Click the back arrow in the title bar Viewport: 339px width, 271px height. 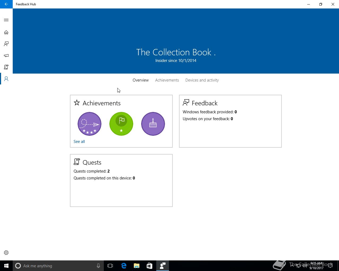click(x=6, y=4)
